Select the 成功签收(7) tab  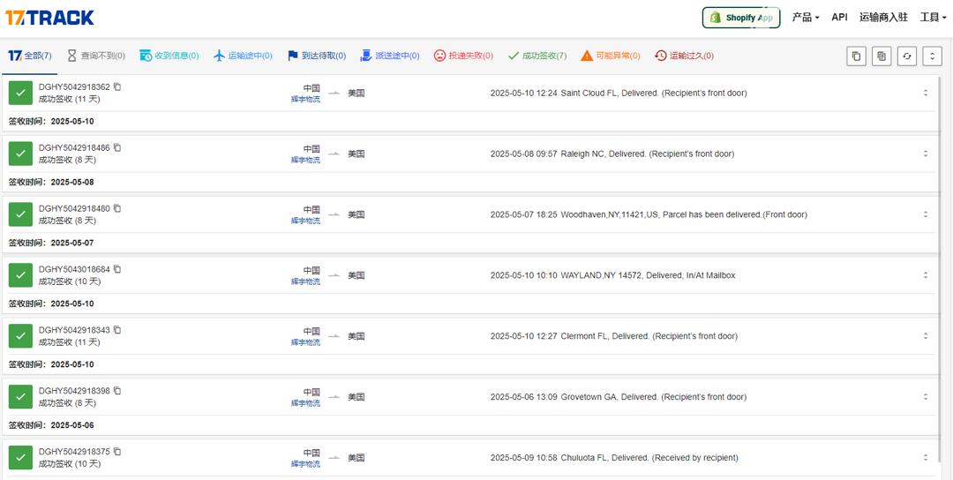(x=537, y=56)
